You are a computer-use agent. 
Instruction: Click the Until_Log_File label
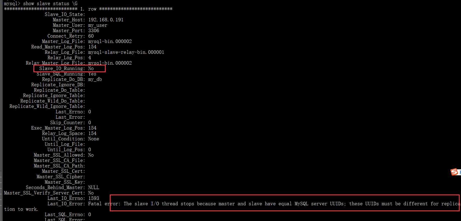pyautogui.click(x=65, y=144)
